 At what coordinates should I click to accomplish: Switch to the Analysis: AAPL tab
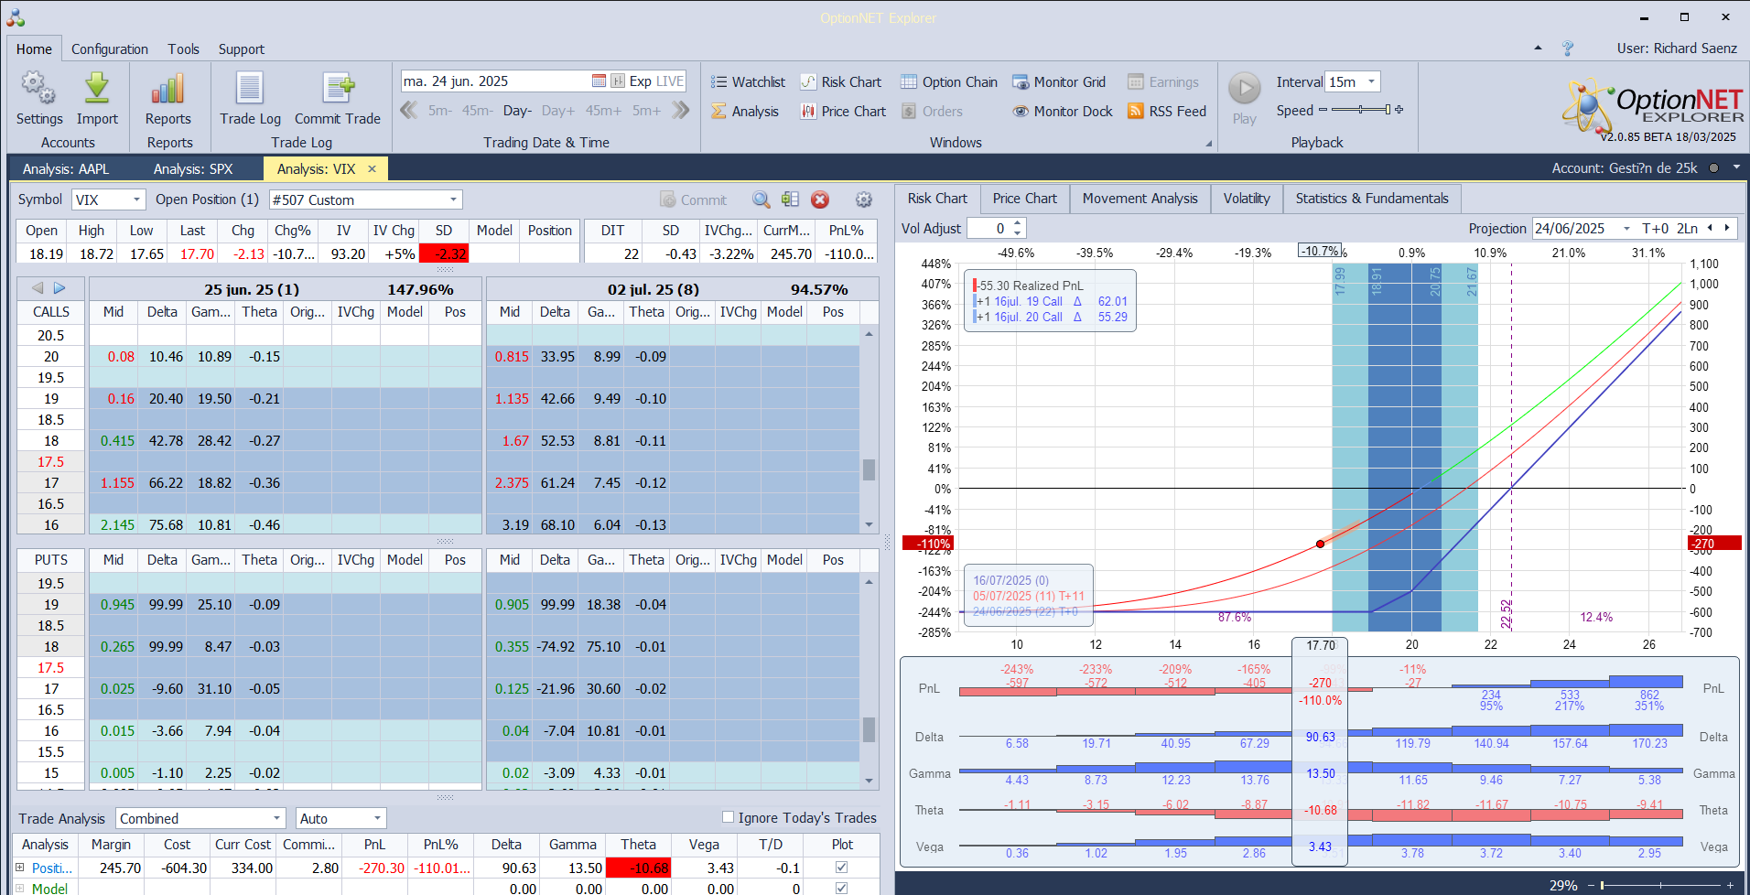(66, 169)
